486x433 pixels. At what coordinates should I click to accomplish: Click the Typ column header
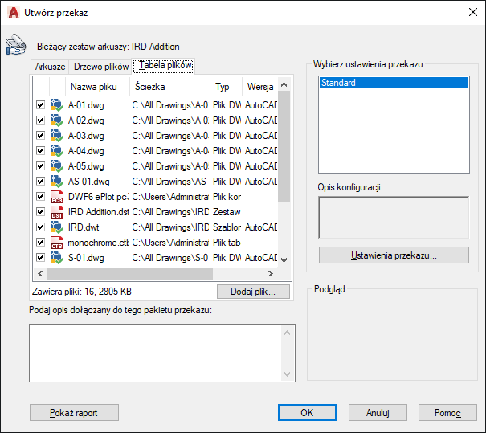[223, 87]
